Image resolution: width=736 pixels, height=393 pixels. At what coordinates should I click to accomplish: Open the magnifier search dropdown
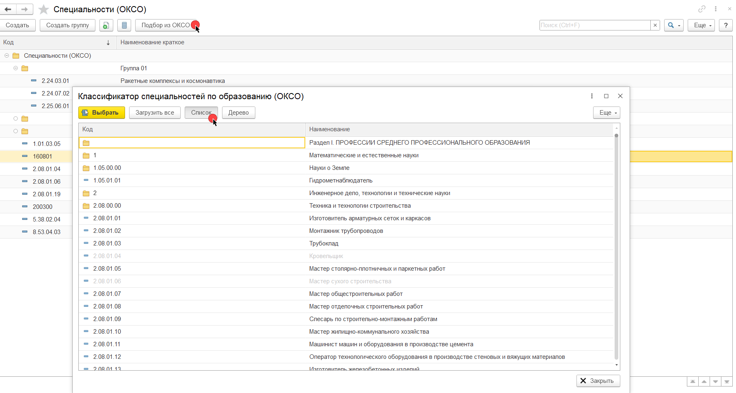673,25
